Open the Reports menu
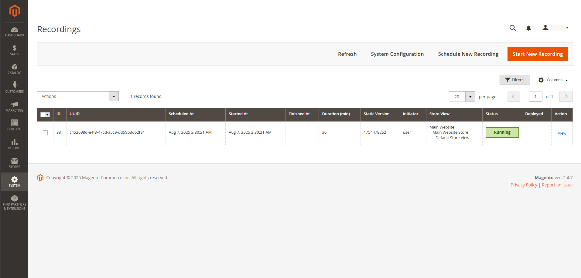Viewport: 581px width, 278px height. tap(14, 144)
